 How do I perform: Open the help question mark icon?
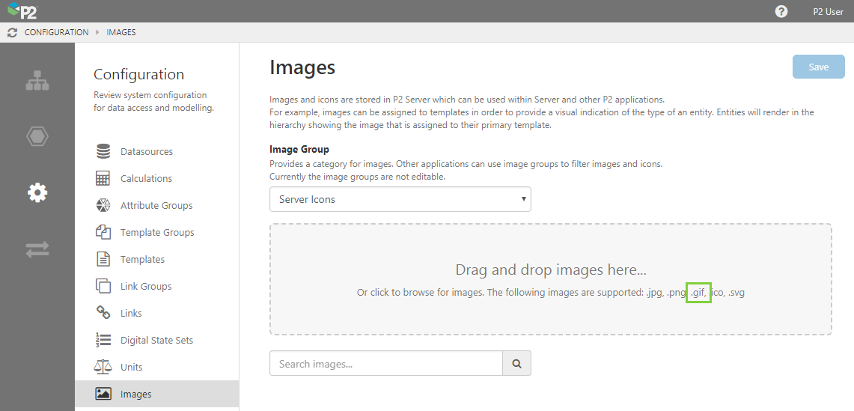(781, 11)
